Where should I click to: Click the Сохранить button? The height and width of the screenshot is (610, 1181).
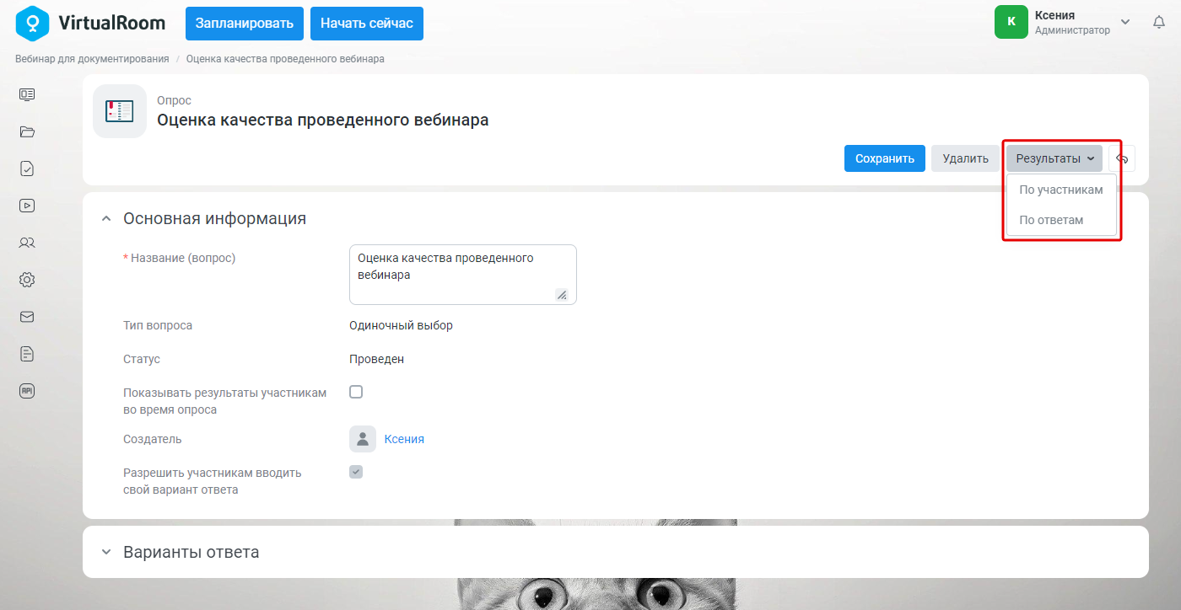[885, 158]
